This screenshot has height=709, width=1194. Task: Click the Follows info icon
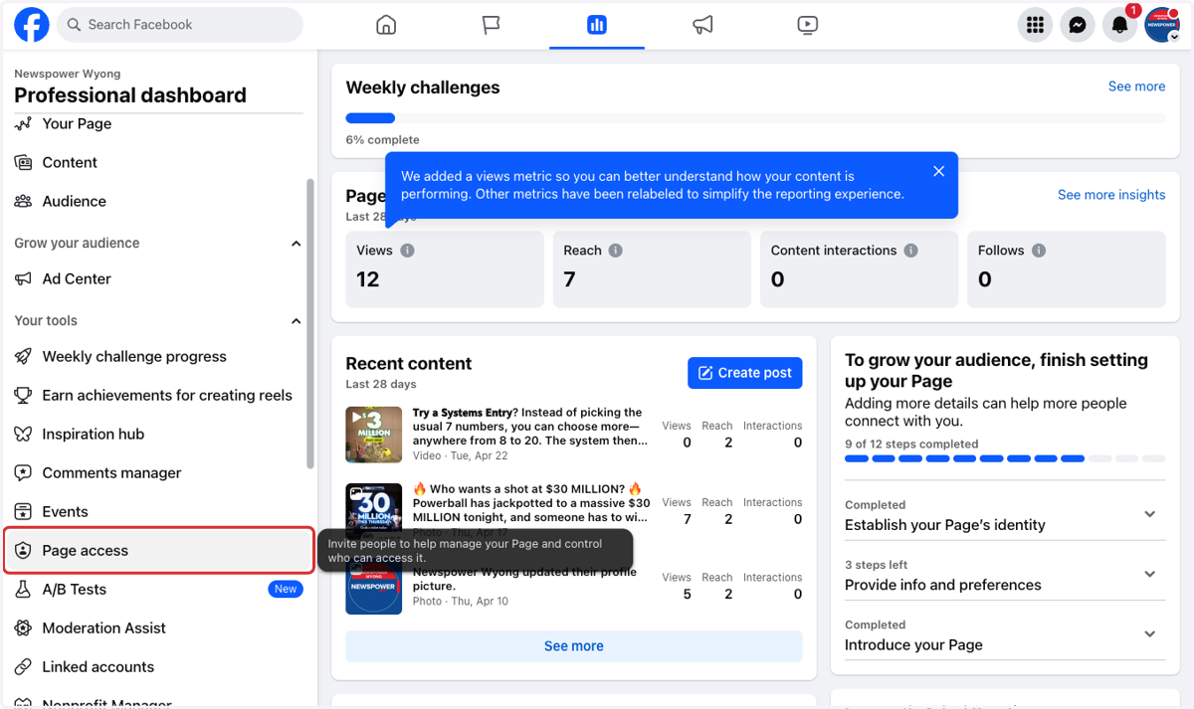tap(1038, 251)
